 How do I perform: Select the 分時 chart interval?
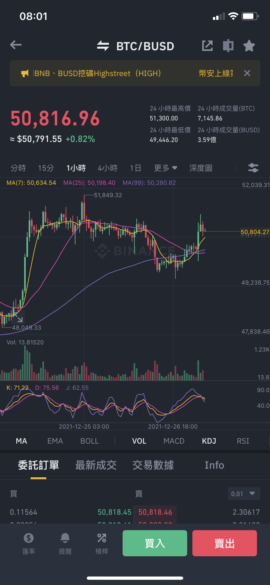click(x=18, y=168)
